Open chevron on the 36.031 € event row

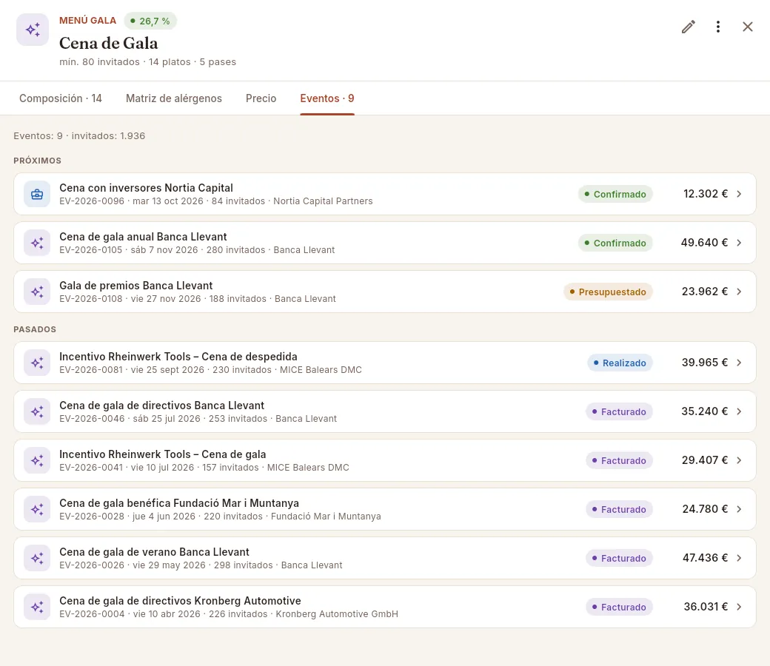739,607
